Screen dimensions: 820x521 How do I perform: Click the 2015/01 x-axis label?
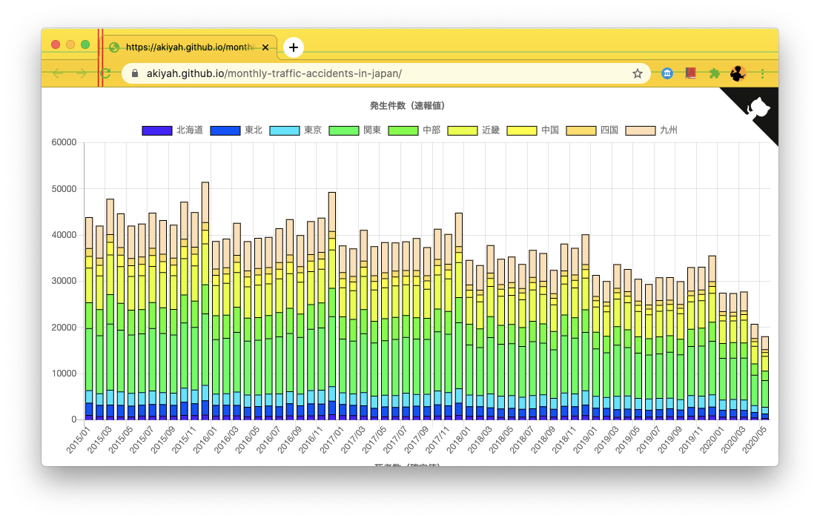click(79, 439)
